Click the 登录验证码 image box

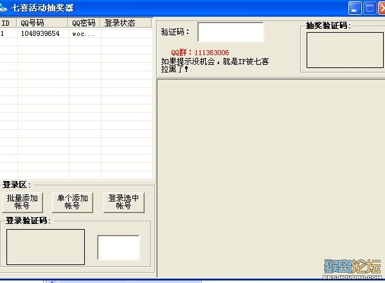(46, 247)
